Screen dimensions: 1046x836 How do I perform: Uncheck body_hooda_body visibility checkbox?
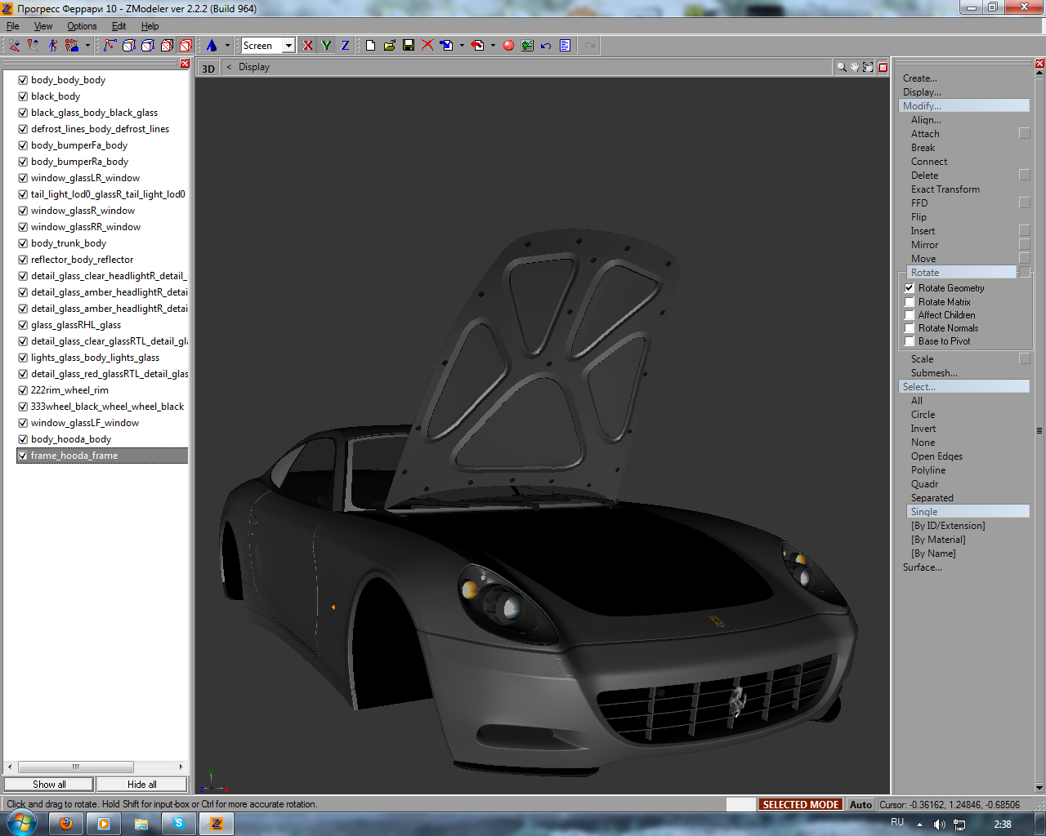[x=23, y=439]
